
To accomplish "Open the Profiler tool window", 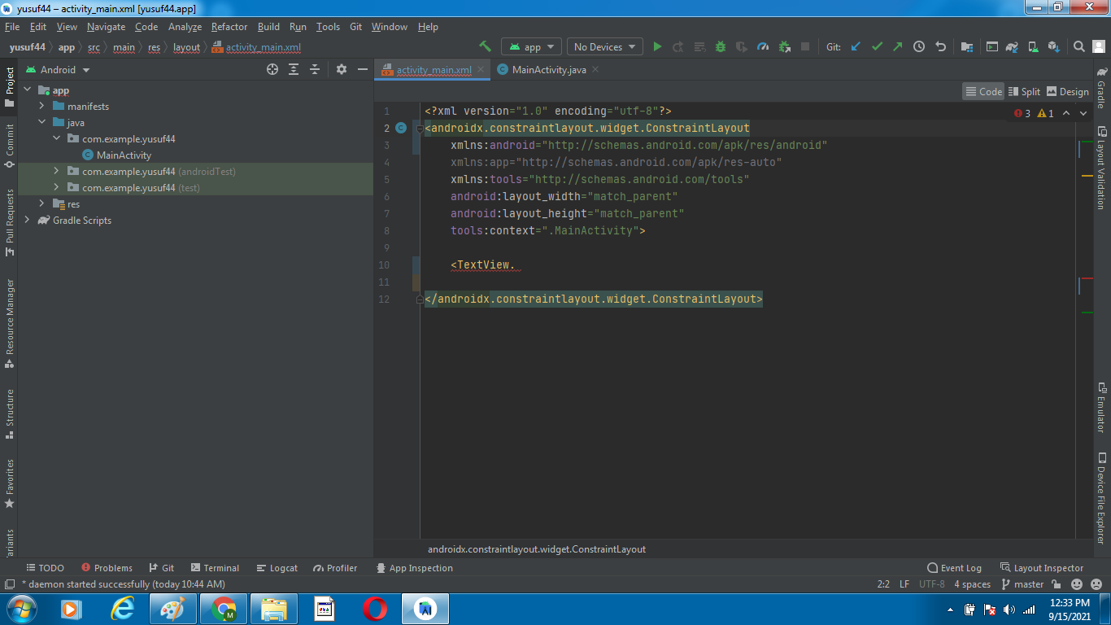I will click(x=334, y=567).
